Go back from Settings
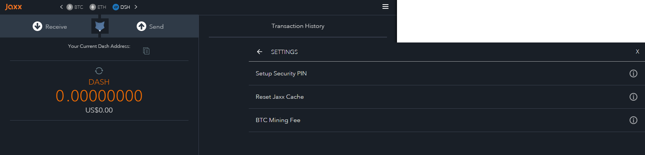 point(260,52)
